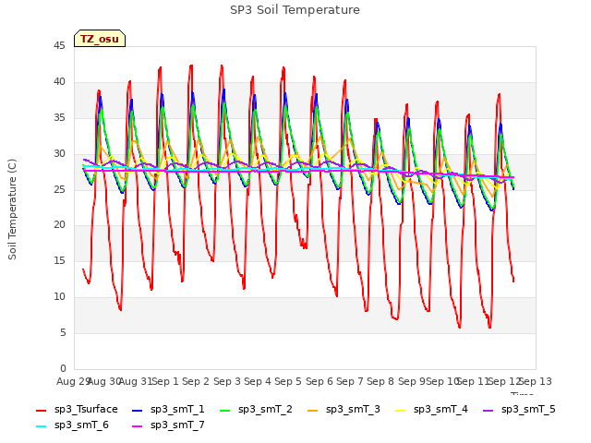Click the Sep 6 x-axis label
591x443 pixels.
click(319, 381)
